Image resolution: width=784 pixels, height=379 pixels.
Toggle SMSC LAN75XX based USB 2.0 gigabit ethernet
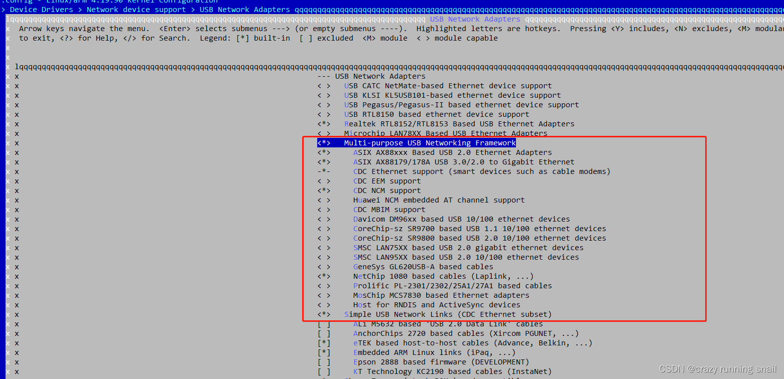[x=450, y=248]
